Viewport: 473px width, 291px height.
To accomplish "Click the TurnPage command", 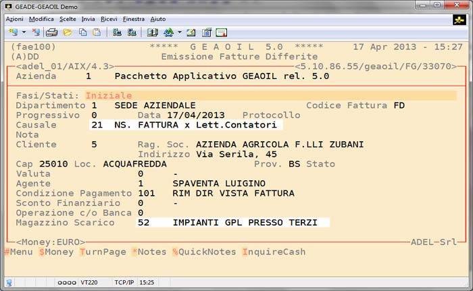I will pos(101,252).
